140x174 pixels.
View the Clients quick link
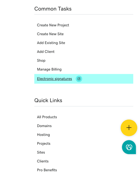tap(43, 161)
